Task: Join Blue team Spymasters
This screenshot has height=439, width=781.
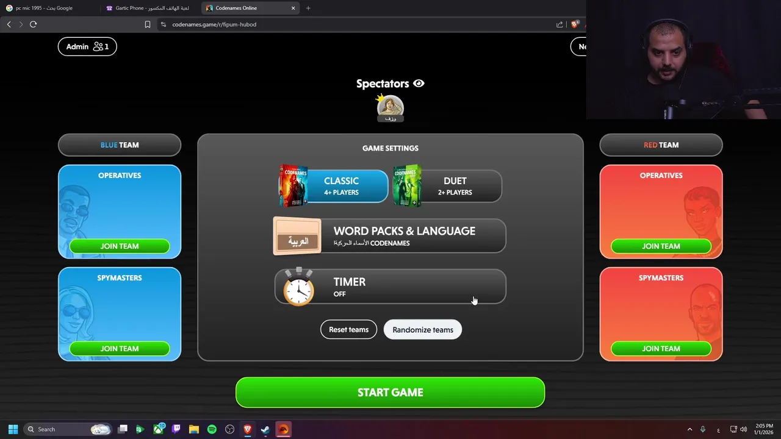Action: (120, 349)
